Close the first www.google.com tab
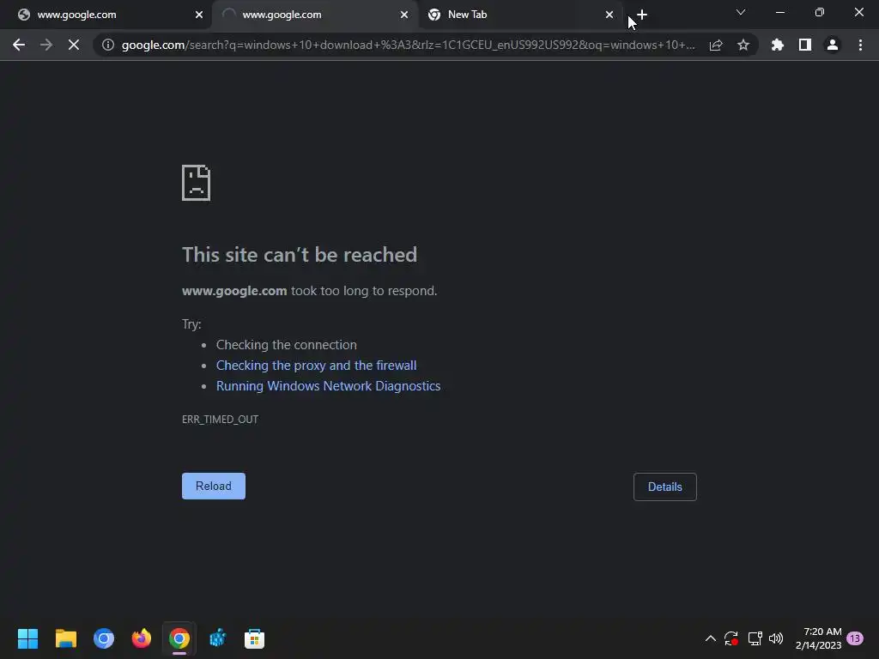This screenshot has height=659, width=879. pos(199,15)
